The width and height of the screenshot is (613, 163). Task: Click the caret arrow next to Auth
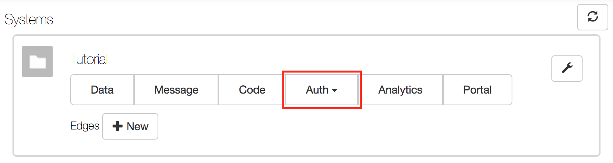(x=335, y=90)
